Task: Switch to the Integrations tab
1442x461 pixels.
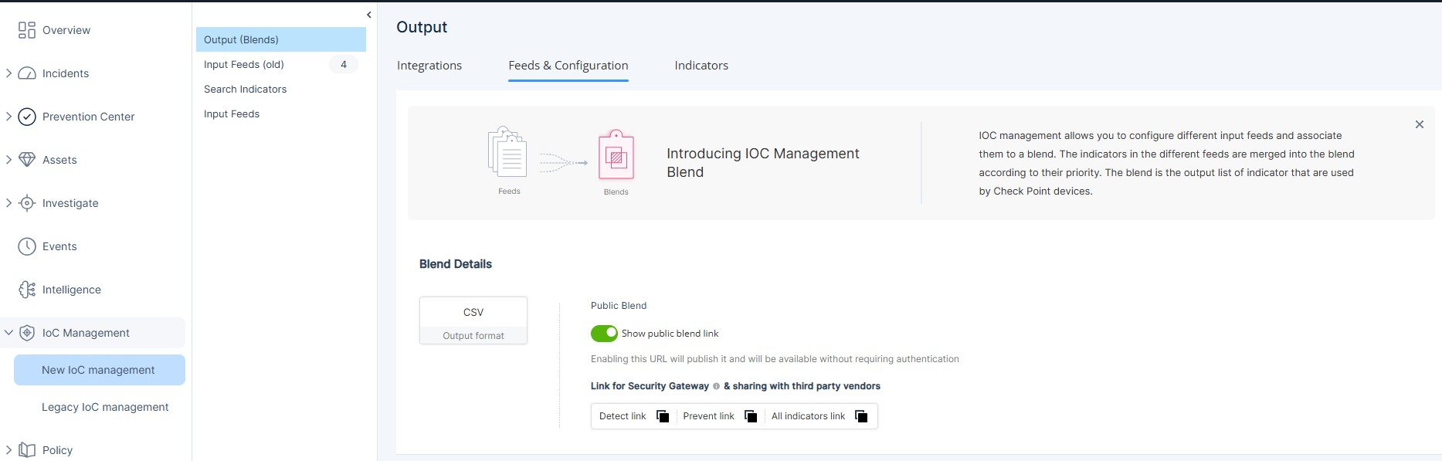Action: coord(429,66)
